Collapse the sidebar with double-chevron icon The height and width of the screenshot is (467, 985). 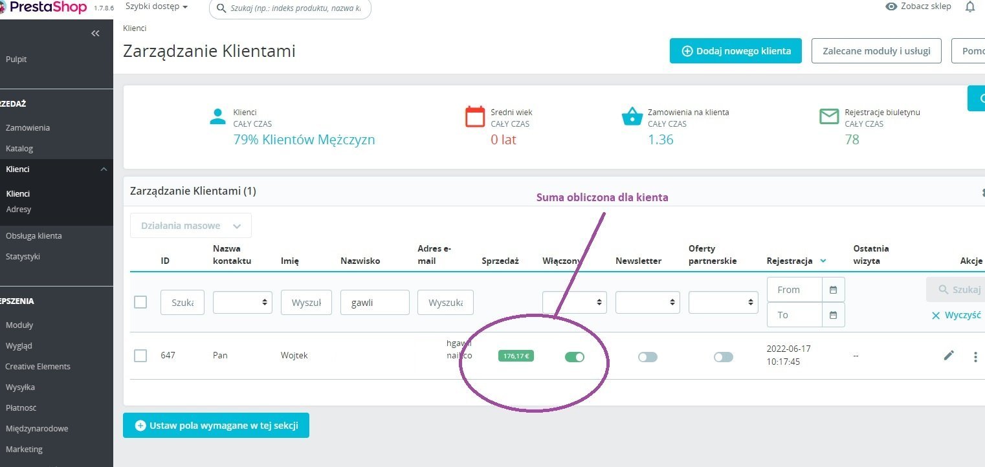95,33
